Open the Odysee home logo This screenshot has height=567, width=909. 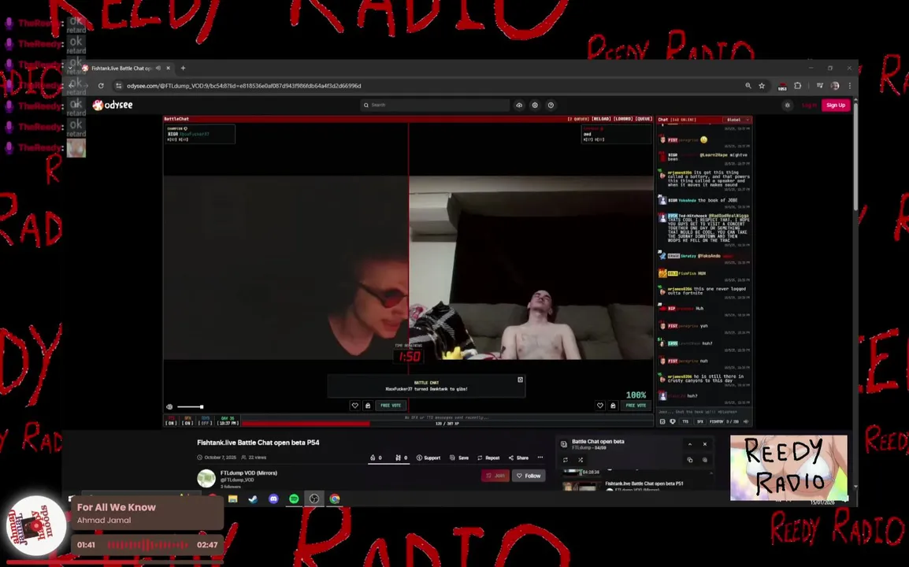coord(113,105)
